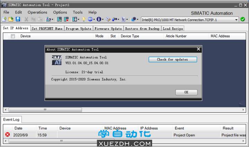Viewport: 249px width, 147px height.
Task: Click right arrow of device table scrollbar
Action: (x=243, y=110)
